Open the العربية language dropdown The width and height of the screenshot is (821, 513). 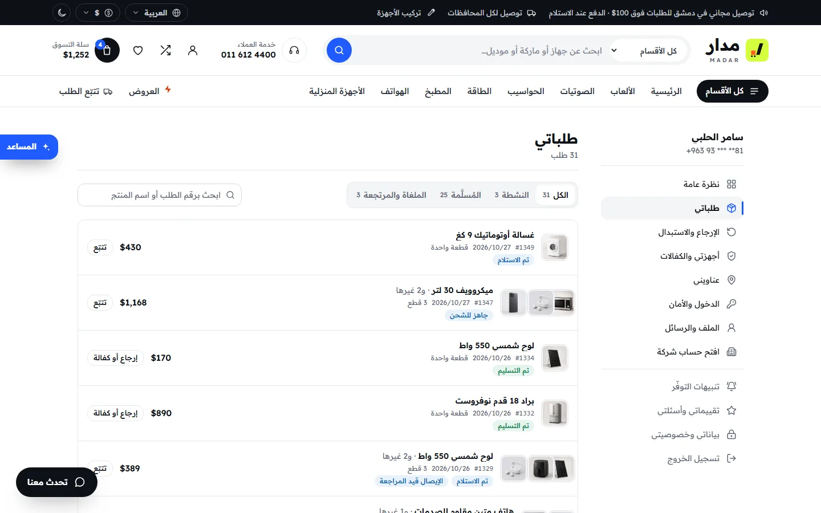coord(156,13)
